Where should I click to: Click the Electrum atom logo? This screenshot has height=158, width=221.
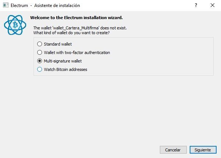click(15, 25)
